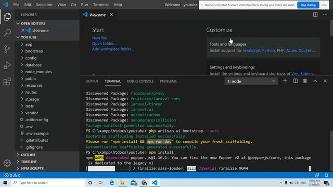Click Stop sharing button
Image resolution: width=333 pixels, height=187 pixels.
click(x=308, y=5)
